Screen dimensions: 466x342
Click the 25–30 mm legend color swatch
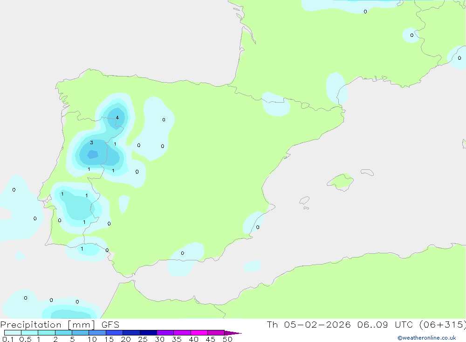tap(148, 333)
